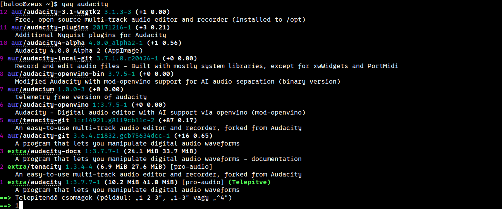
Task: Click the aur/audacium package name
Action: [31, 89]
